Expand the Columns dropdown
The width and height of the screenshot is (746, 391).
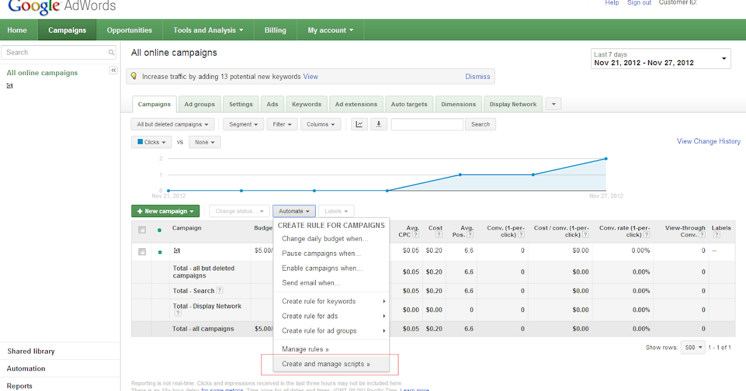pyautogui.click(x=320, y=124)
